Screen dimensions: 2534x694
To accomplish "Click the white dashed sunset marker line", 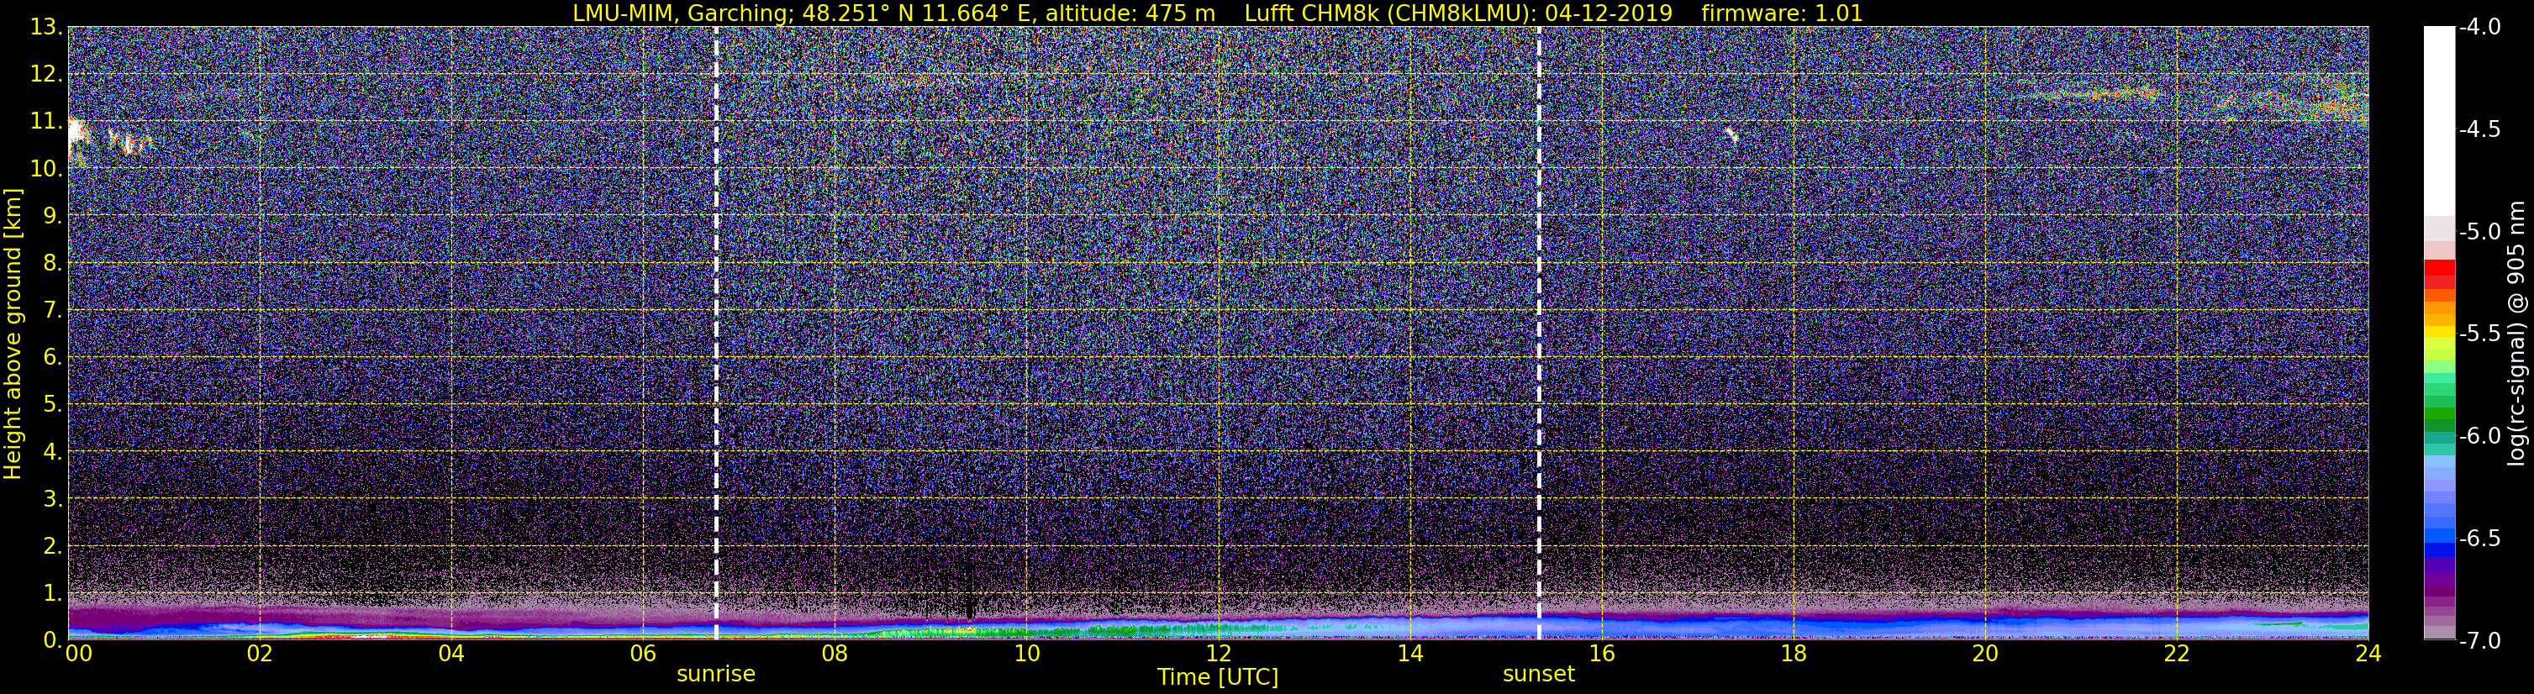I will 1539,334.
